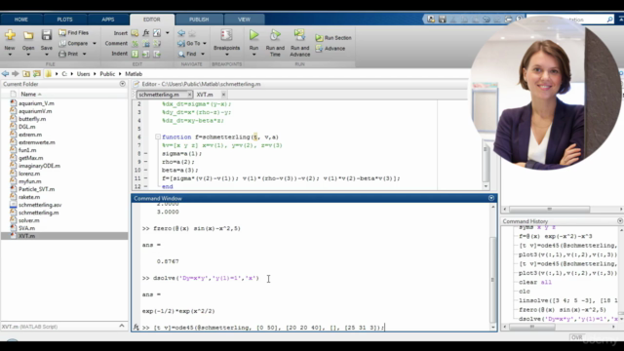Open Command Window actions menu
Screen dimensions: 624x351
pos(491,198)
